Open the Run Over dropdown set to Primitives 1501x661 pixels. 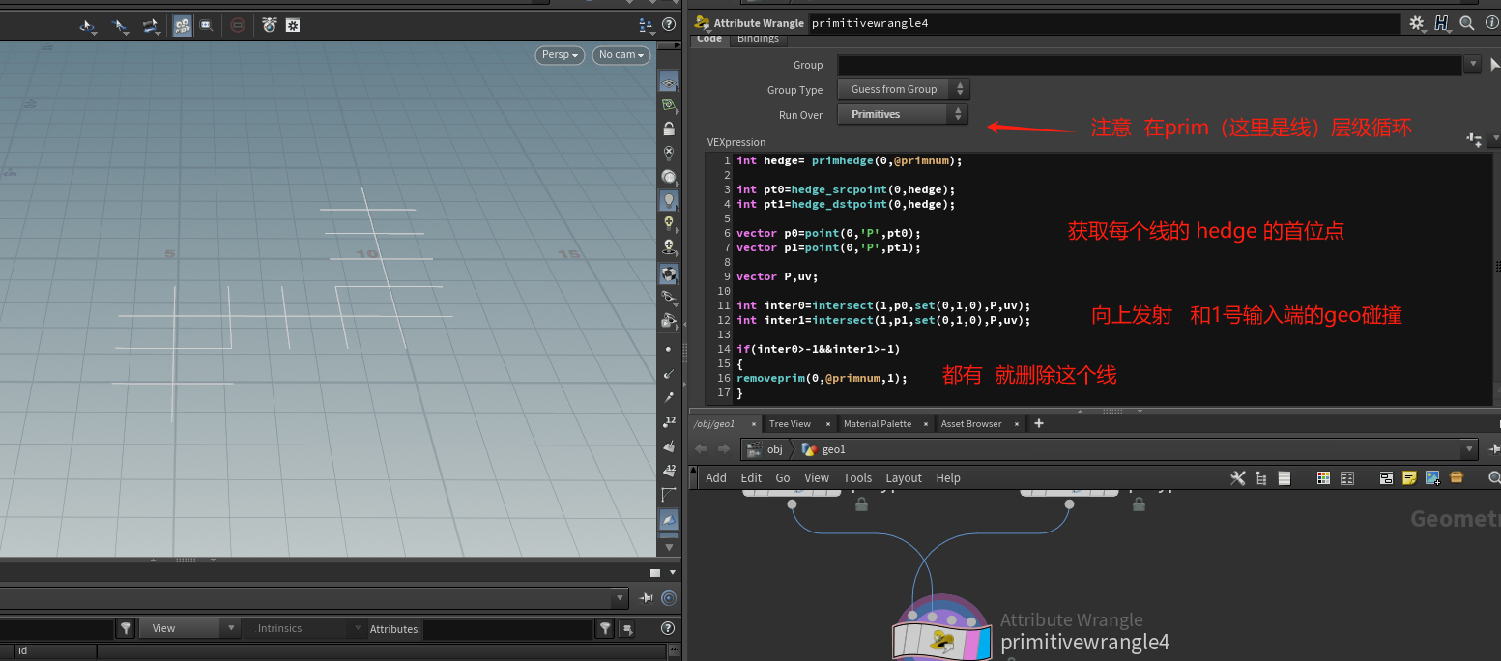point(903,114)
